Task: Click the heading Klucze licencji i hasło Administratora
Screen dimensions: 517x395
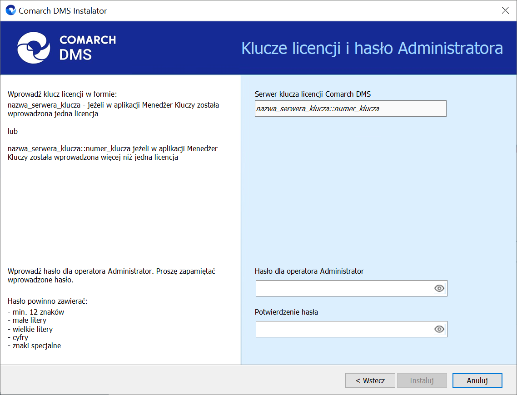Action: (372, 49)
